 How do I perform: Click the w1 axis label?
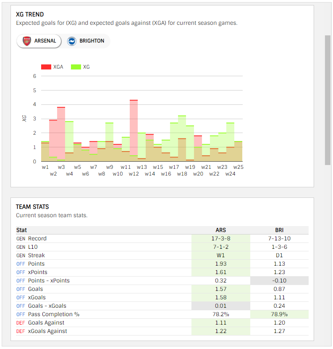click(x=45, y=167)
